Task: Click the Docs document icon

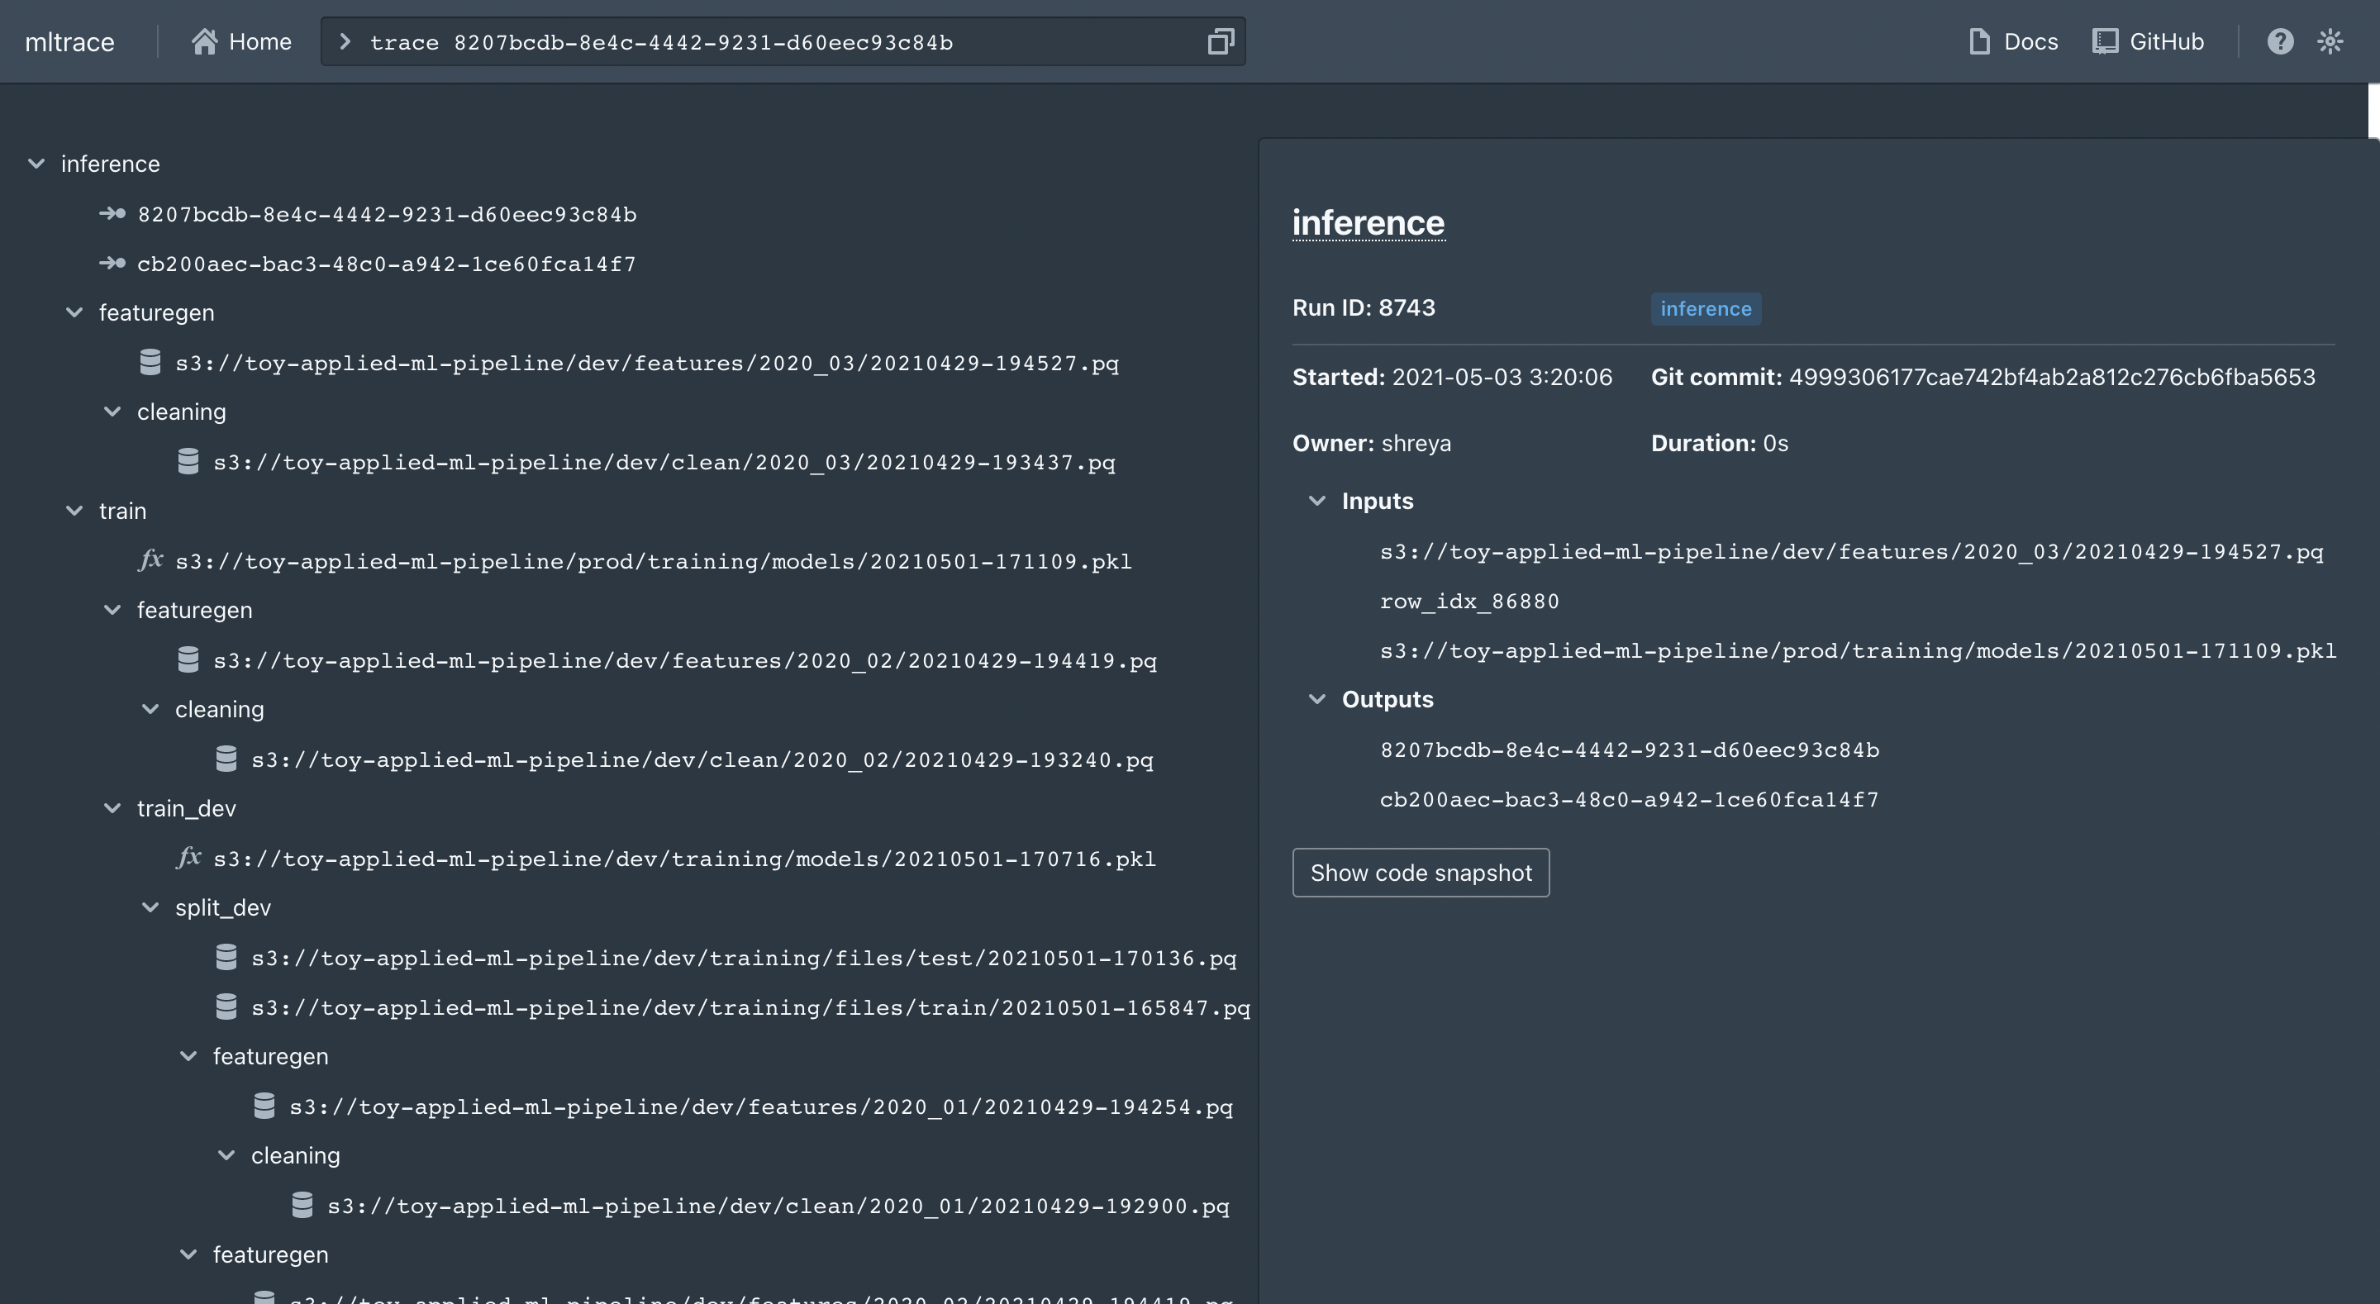Action: point(1978,41)
